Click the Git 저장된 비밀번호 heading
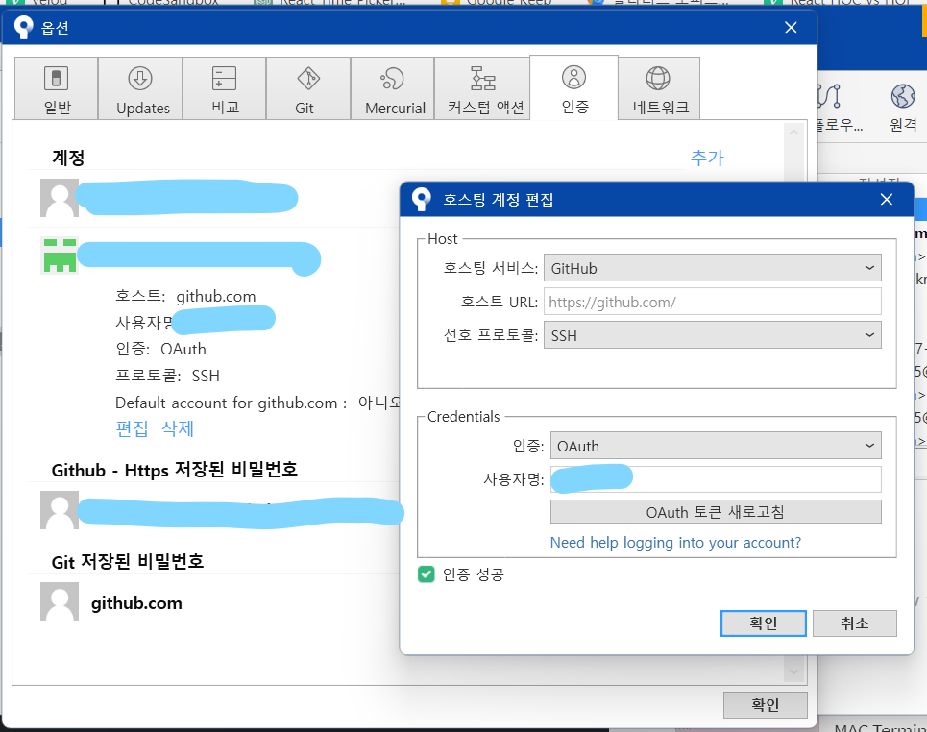Screen dimensions: 927x732 click(128, 561)
